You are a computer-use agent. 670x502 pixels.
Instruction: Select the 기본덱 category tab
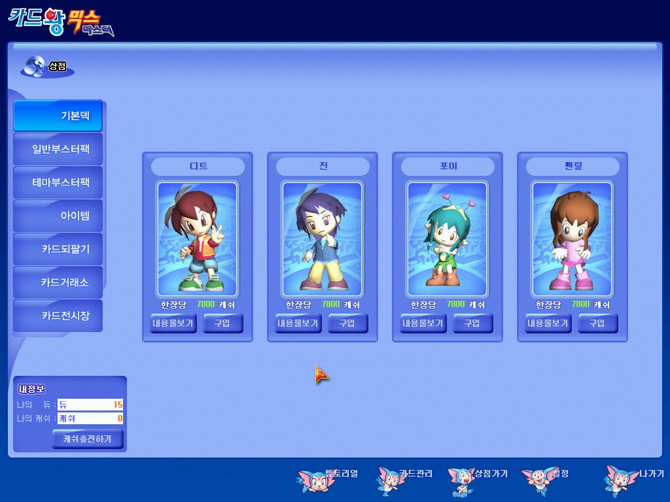coord(58,116)
